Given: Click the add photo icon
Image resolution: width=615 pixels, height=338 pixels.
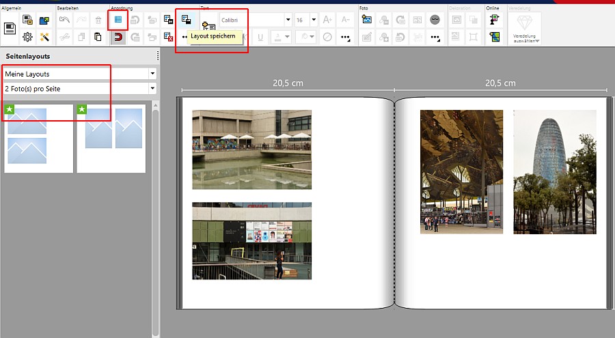Looking at the screenshot, I should point(367,20).
